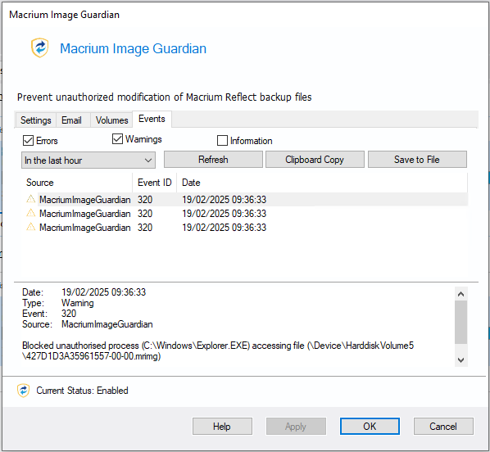Sort events by the Date column header
490x452 pixels.
(322, 183)
